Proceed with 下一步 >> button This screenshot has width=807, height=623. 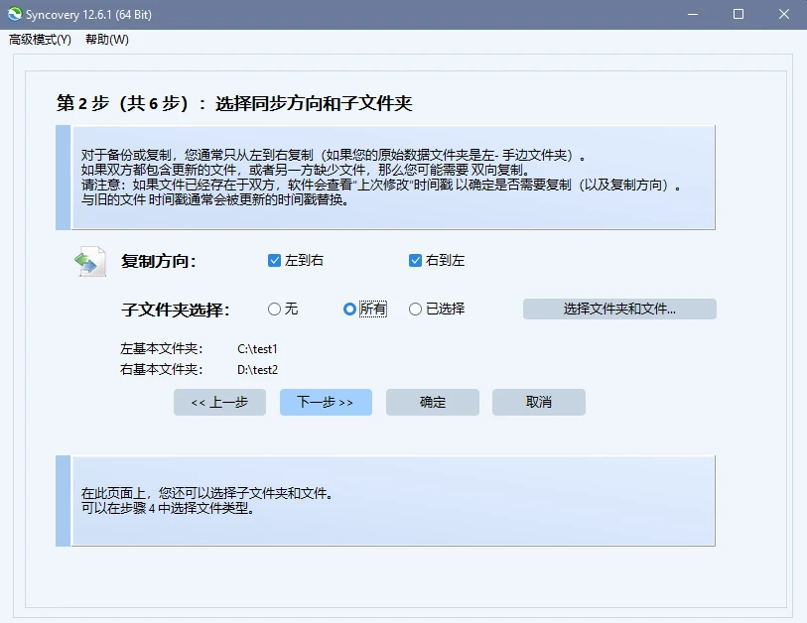[x=326, y=402]
